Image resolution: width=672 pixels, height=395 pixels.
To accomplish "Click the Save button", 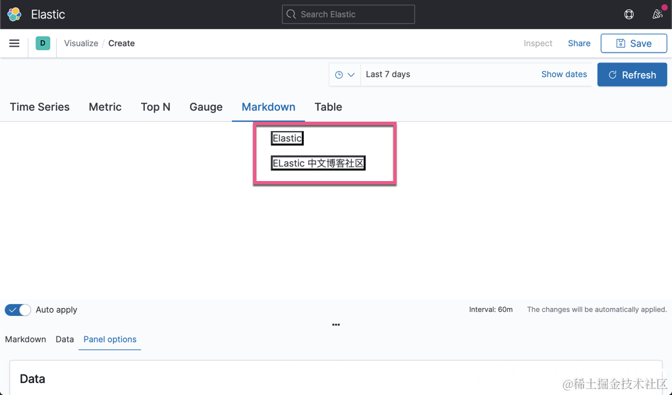I will click(x=633, y=43).
